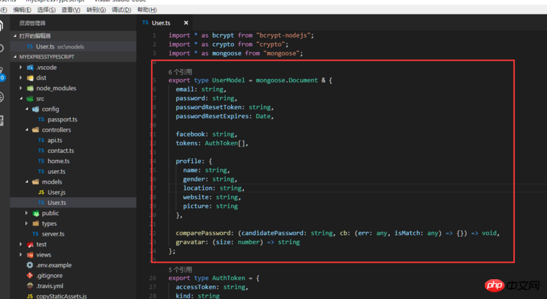Image resolution: width=547 pixels, height=299 pixels.
Task: Expand the .vscode folder arrow
Action: click(x=21, y=68)
